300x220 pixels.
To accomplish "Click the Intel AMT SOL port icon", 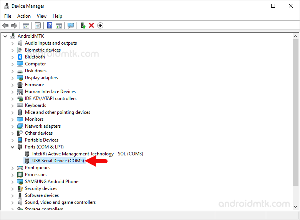I will coord(27,154).
